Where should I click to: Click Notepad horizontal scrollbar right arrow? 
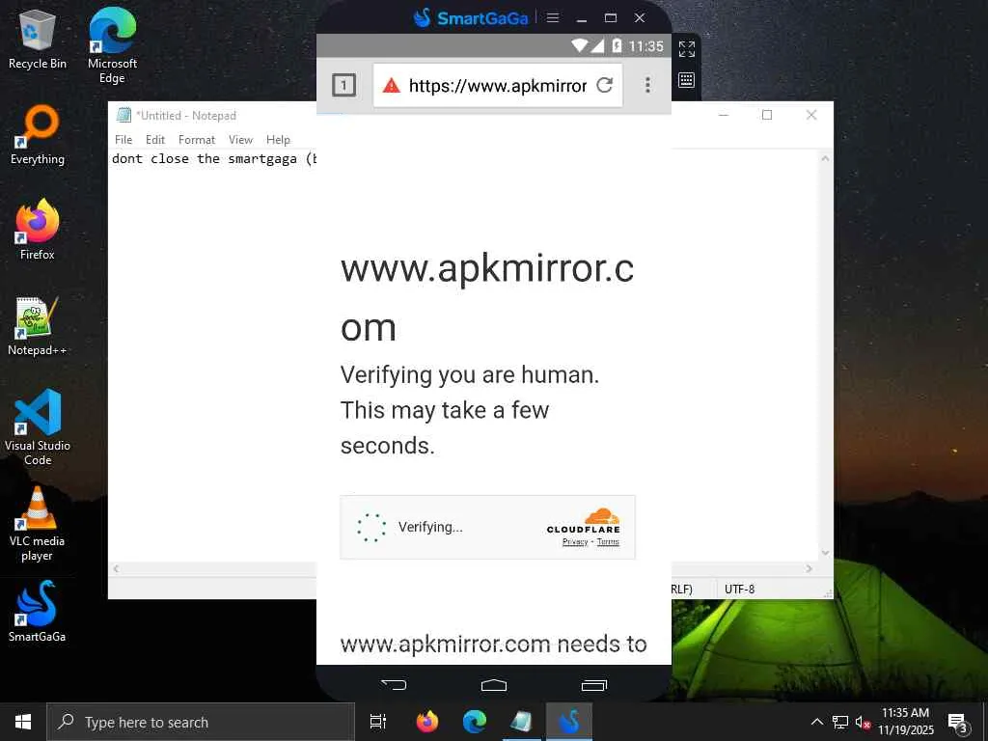click(810, 569)
